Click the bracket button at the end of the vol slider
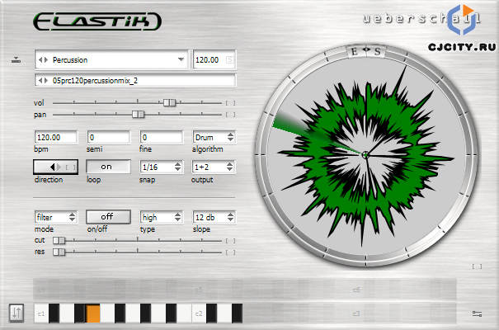 pos(230,103)
